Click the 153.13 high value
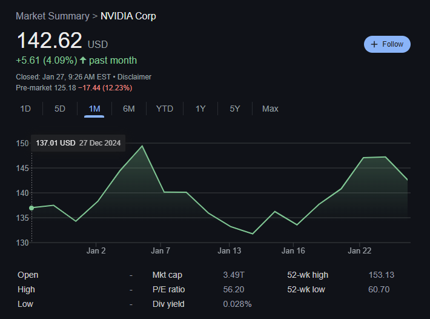 381,275
